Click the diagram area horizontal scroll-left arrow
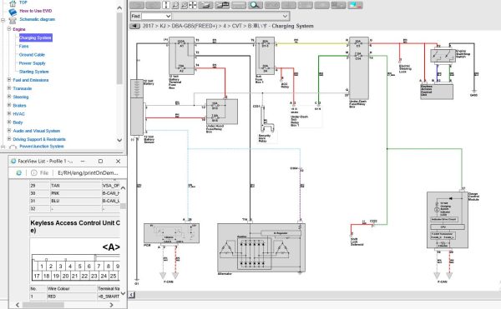The width and height of the screenshot is (501, 309). tap(132, 295)
